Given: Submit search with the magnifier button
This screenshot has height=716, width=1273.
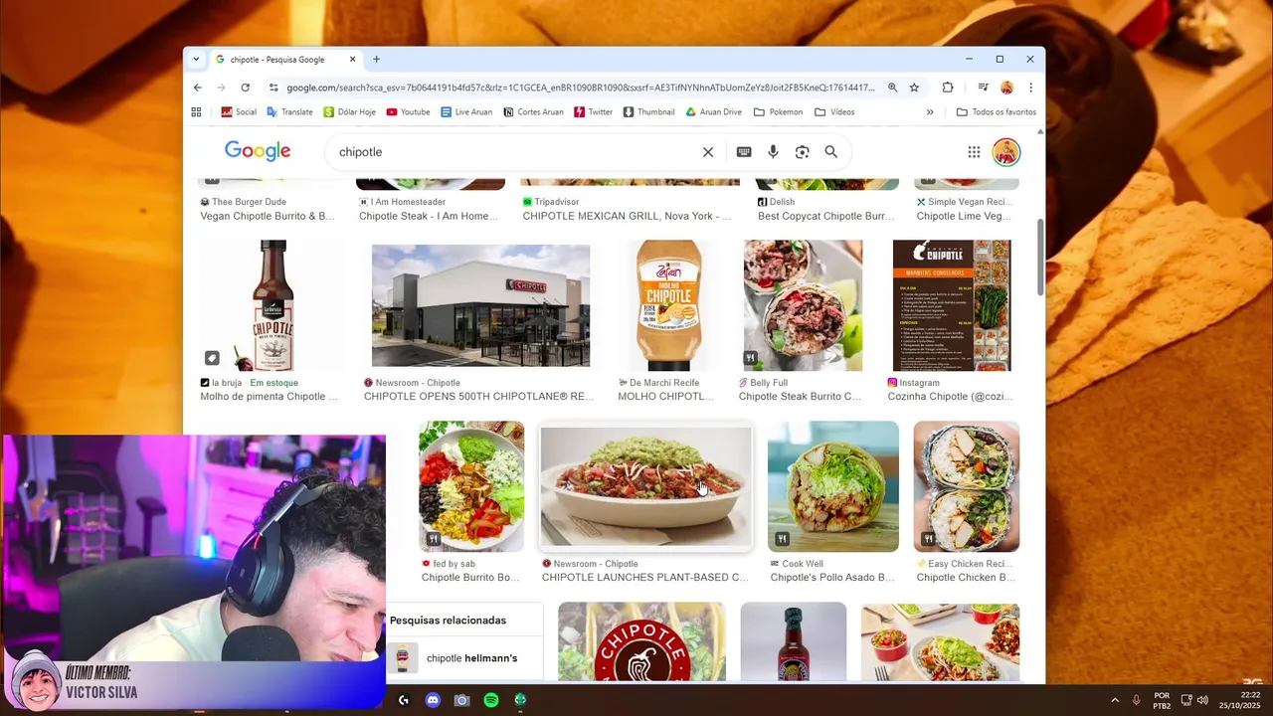Looking at the screenshot, I should point(831,152).
